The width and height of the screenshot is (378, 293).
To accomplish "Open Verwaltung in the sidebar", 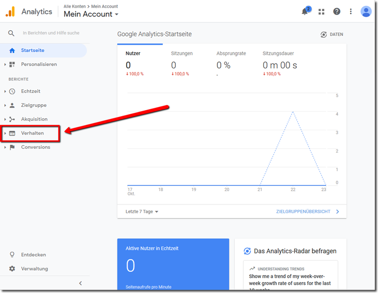I will (34, 268).
